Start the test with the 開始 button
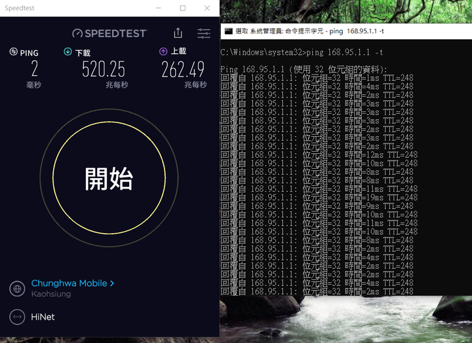The image size is (472, 343). pyautogui.click(x=109, y=178)
